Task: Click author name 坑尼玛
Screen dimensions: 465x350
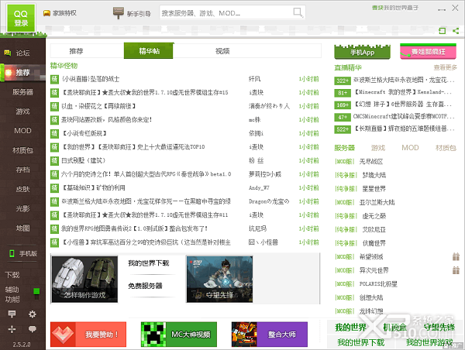Action: pyautogui.click(x=257, y=228)
